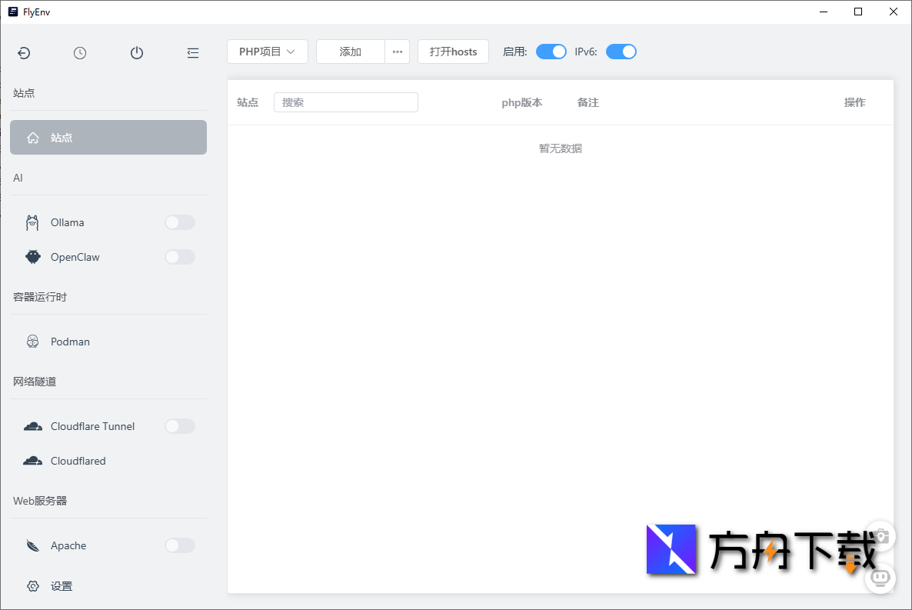The image size is (912, 610).
Task: Enable the Cloudflare Tunnel toggle
Action: (x=179, y=425)
